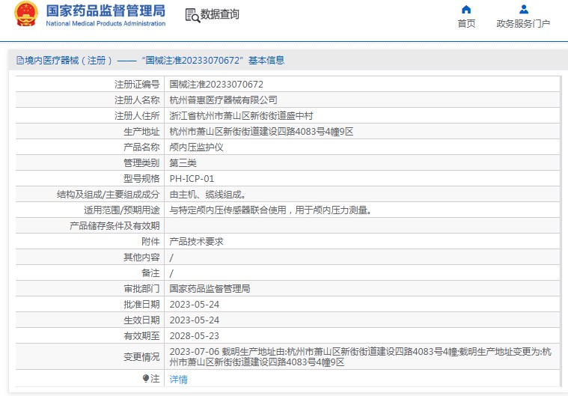The width and height of the screenshot is (568, 396).
Task: Open the 首页 text link
Action: pos(466,24)
